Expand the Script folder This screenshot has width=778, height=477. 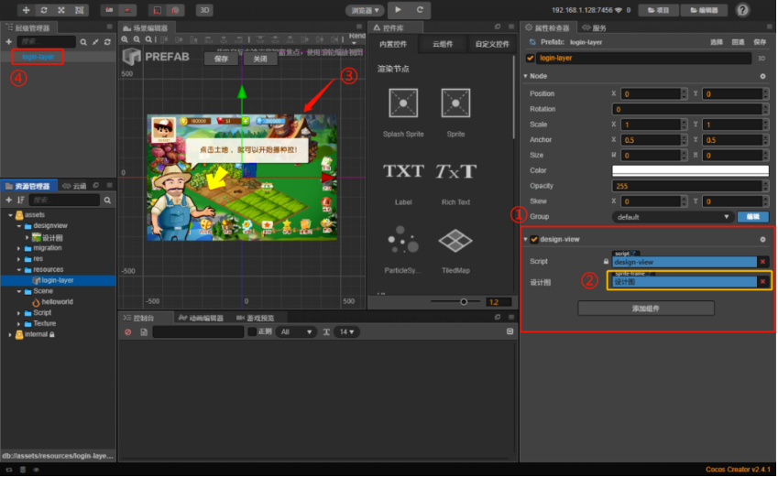(x=19, y=313)
